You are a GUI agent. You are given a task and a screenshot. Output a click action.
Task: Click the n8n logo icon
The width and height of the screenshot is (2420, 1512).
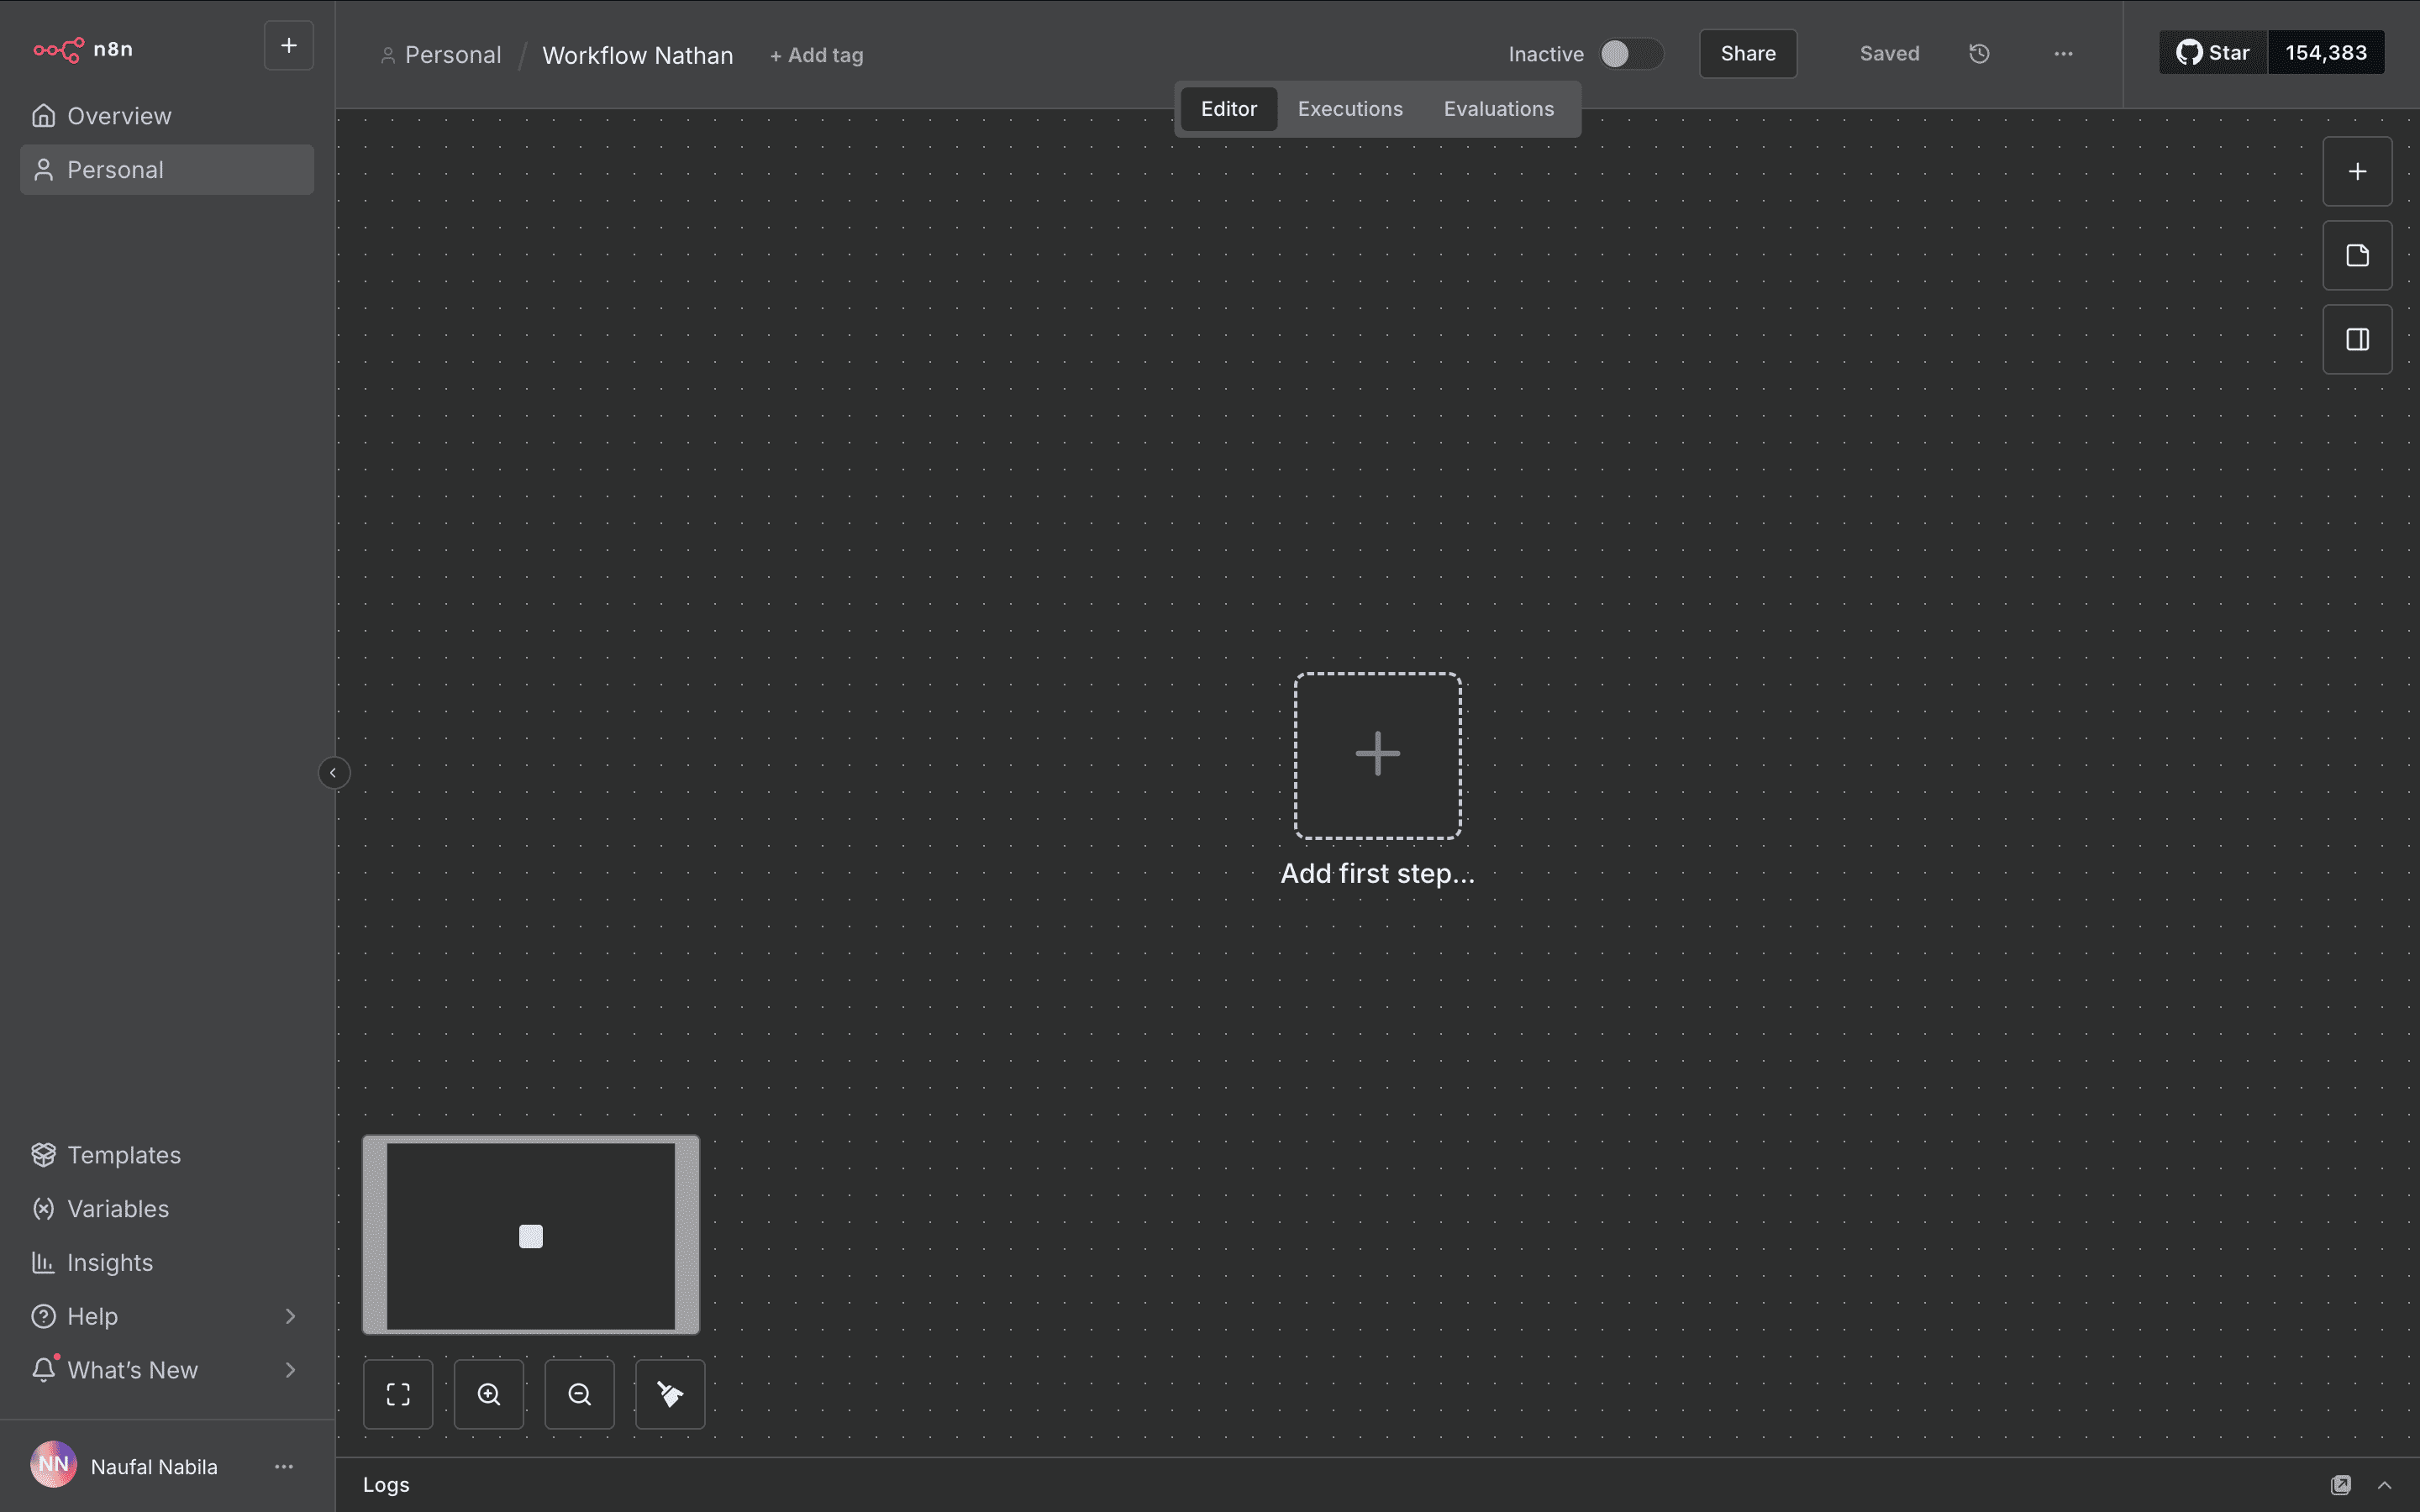tap(58, 49)
